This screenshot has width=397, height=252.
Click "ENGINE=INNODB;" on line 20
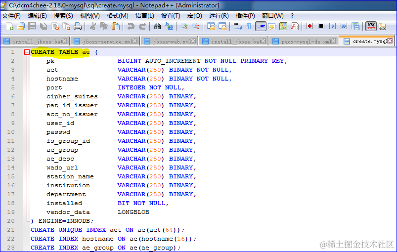[x=66, y=221]
